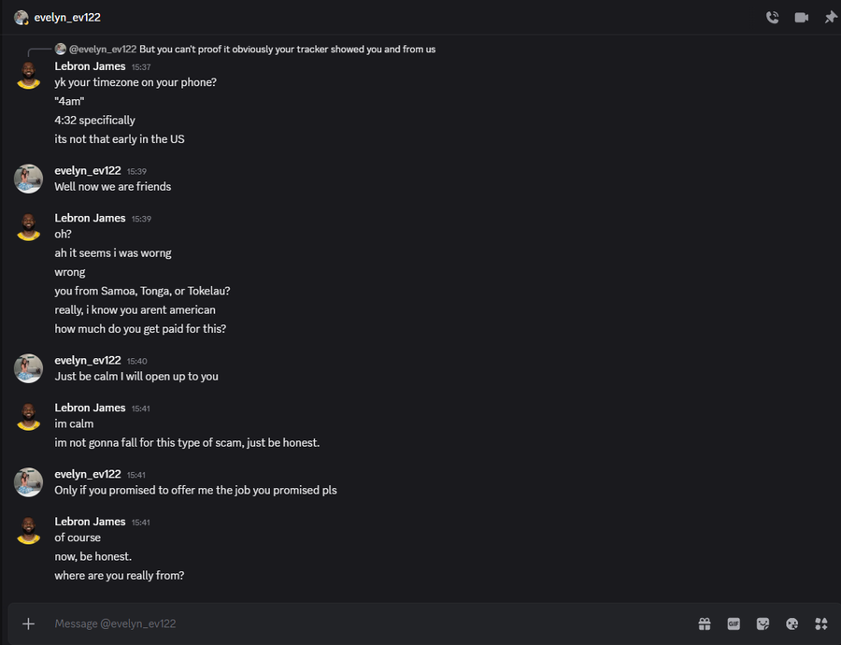
Task: Click Lebron James username at last 15:41 message
Action: 90,522
